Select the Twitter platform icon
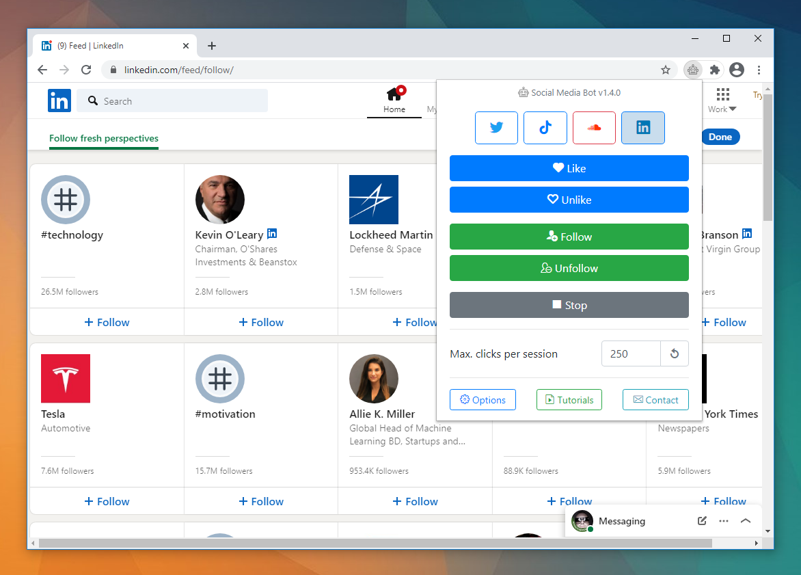This screenshot has width=801, height=575. [x=496, y=128]
